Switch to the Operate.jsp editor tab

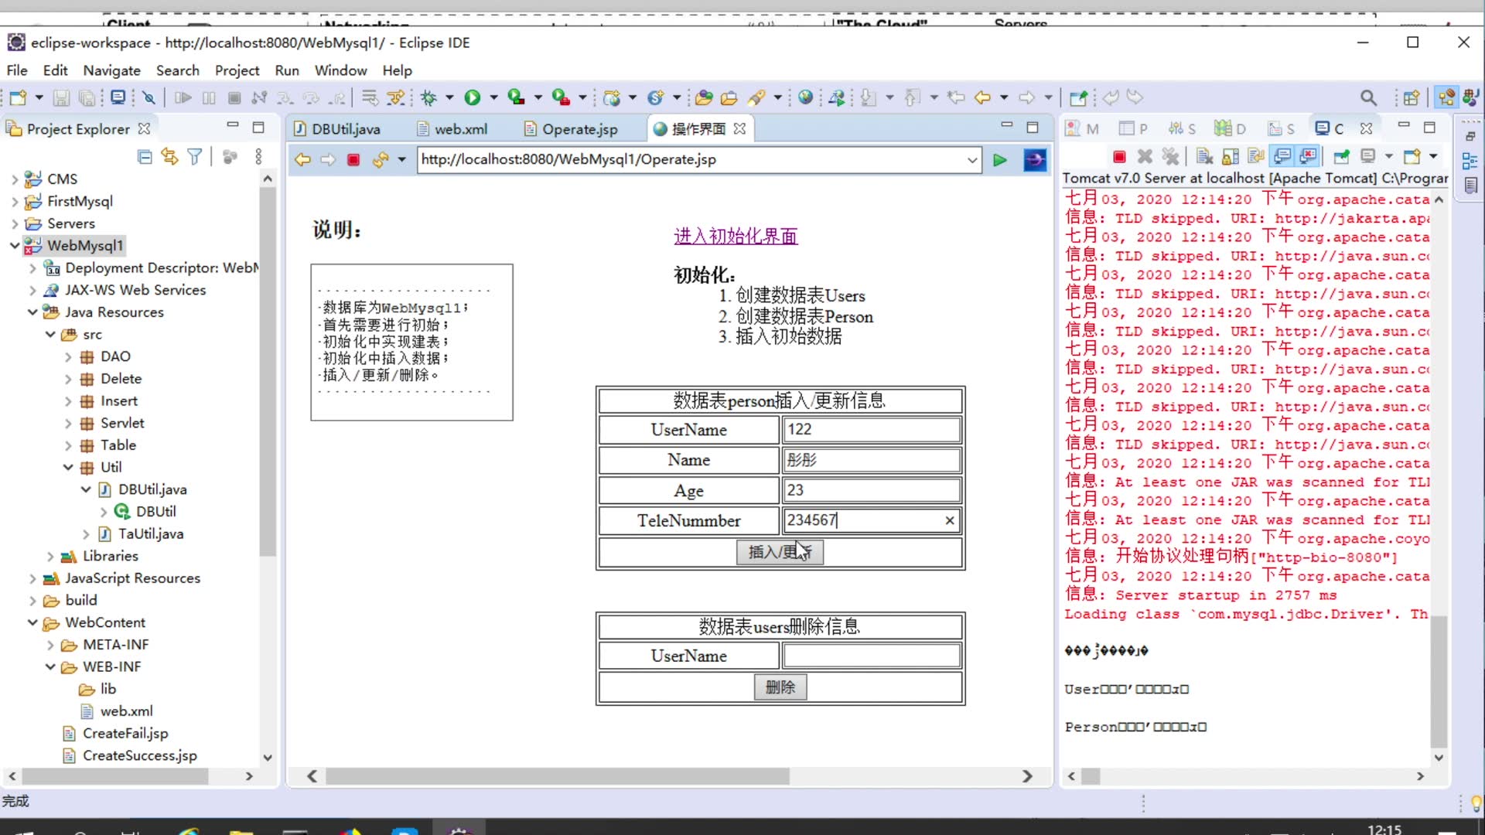tap(579, 128)
